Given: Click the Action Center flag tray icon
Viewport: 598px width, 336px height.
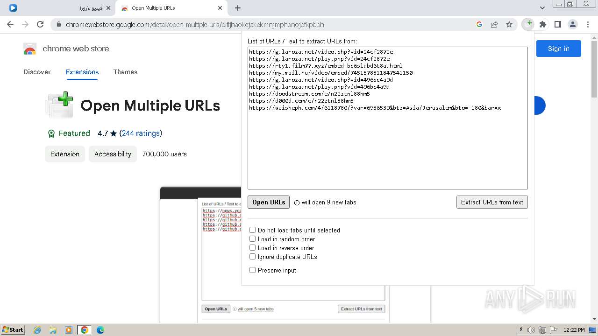Looking at the screenshot, I should pyautogui.click(x=553, y=330).
